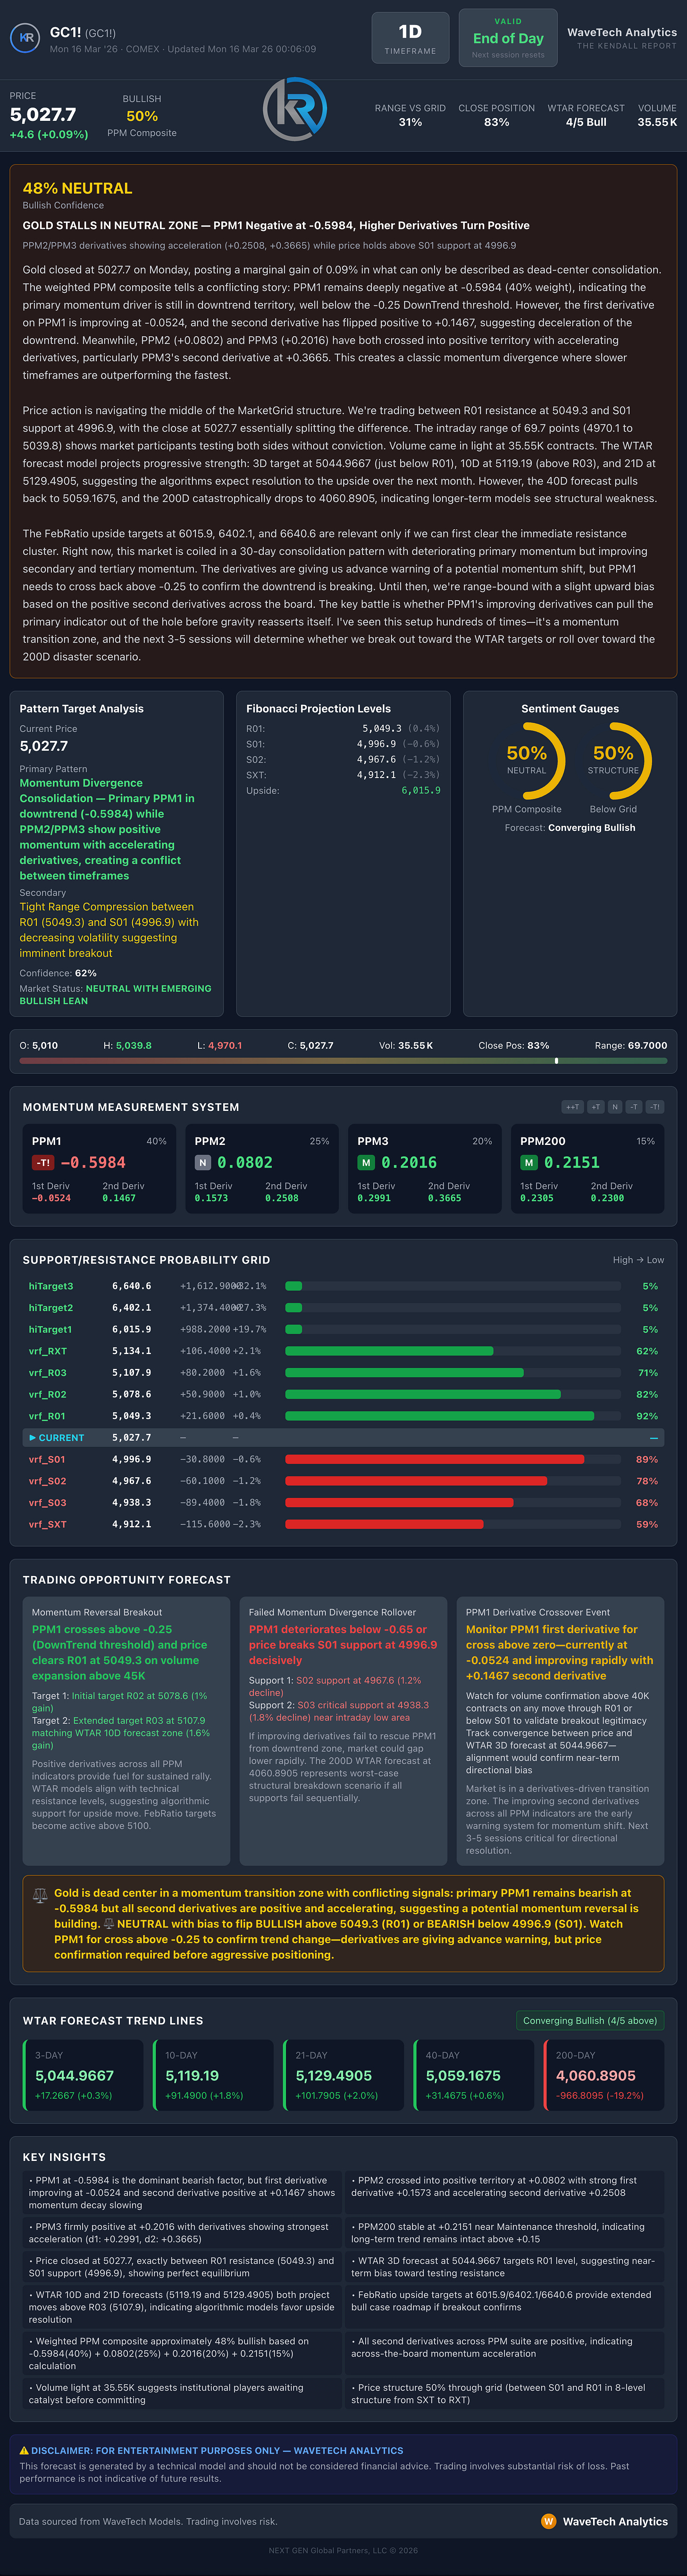This screenshot has height=2576, width=687.
Task: Select the 200-DAY forecast card 4,060.8905
Action: point(604,2075)
